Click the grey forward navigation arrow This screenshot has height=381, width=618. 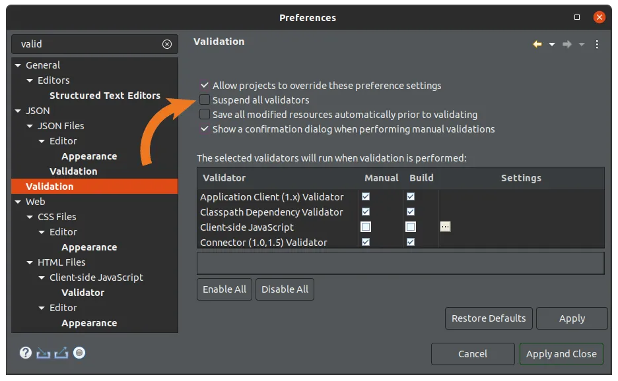click(567, 44)
